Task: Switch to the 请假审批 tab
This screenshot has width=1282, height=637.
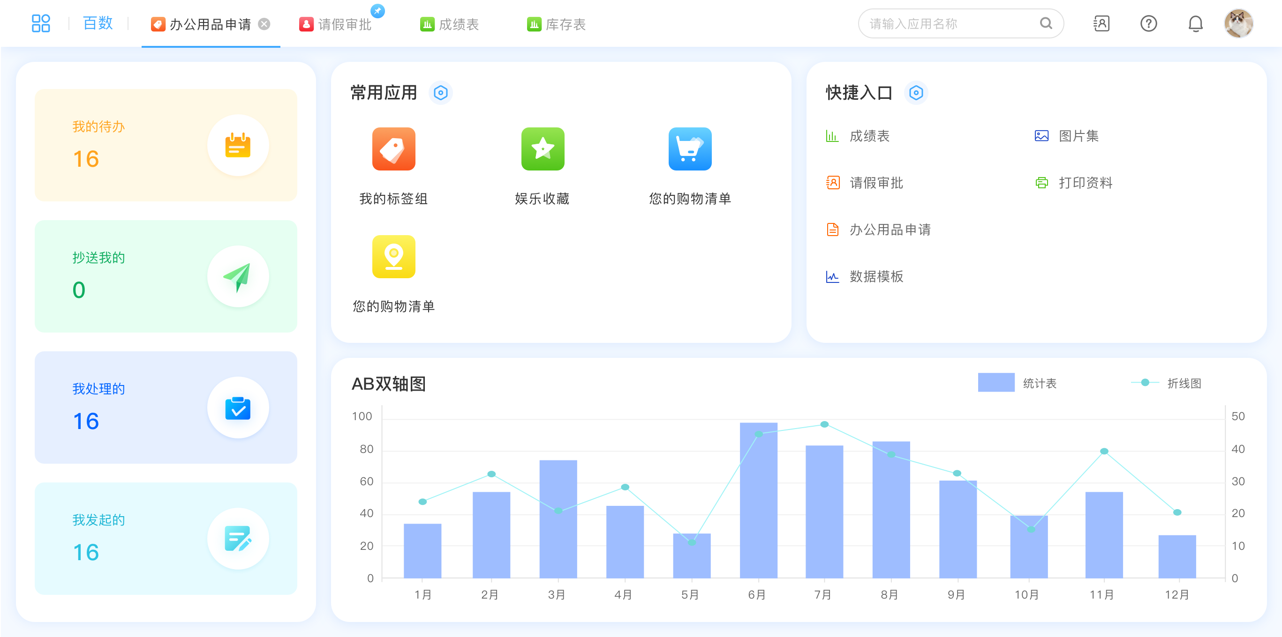Action: click(344, 24)
